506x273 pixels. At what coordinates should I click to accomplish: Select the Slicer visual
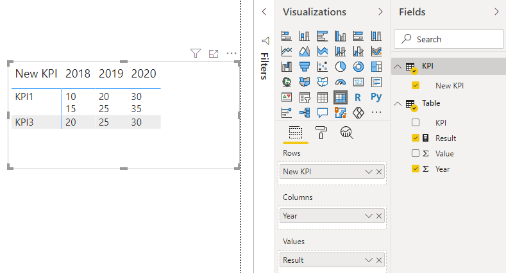click(305, 97)
